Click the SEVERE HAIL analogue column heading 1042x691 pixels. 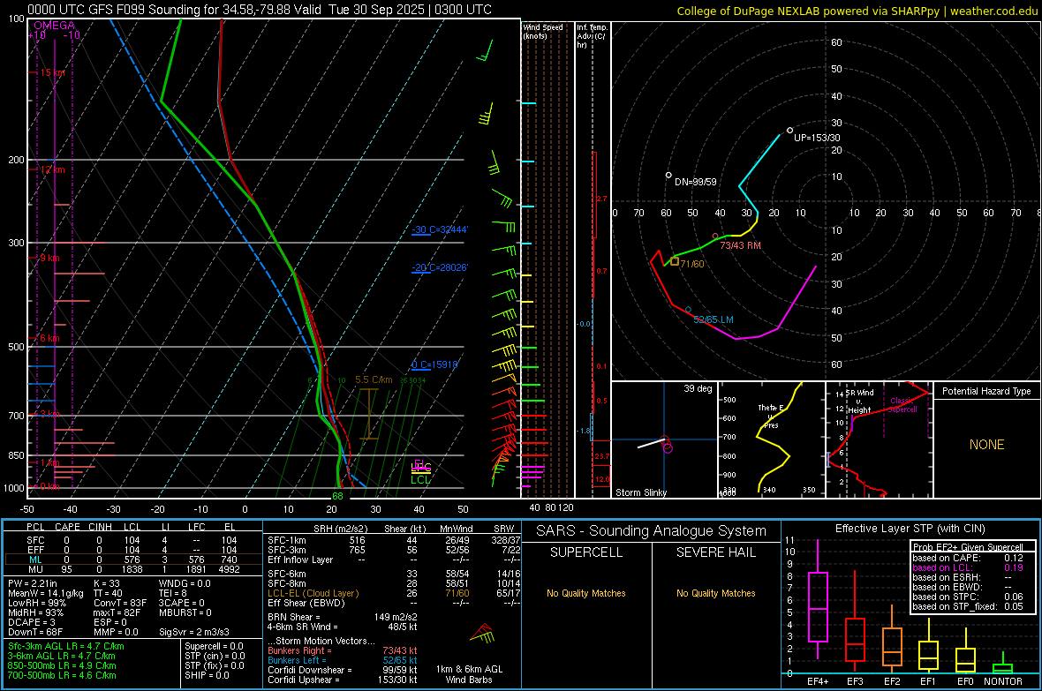pyautogui.click(x=715, y=552)
